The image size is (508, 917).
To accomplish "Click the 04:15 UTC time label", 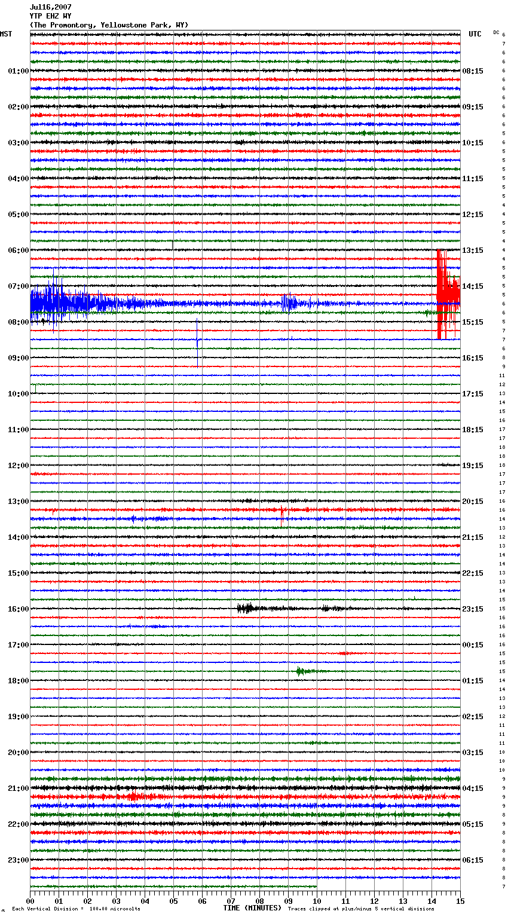I will pos(473,788).
